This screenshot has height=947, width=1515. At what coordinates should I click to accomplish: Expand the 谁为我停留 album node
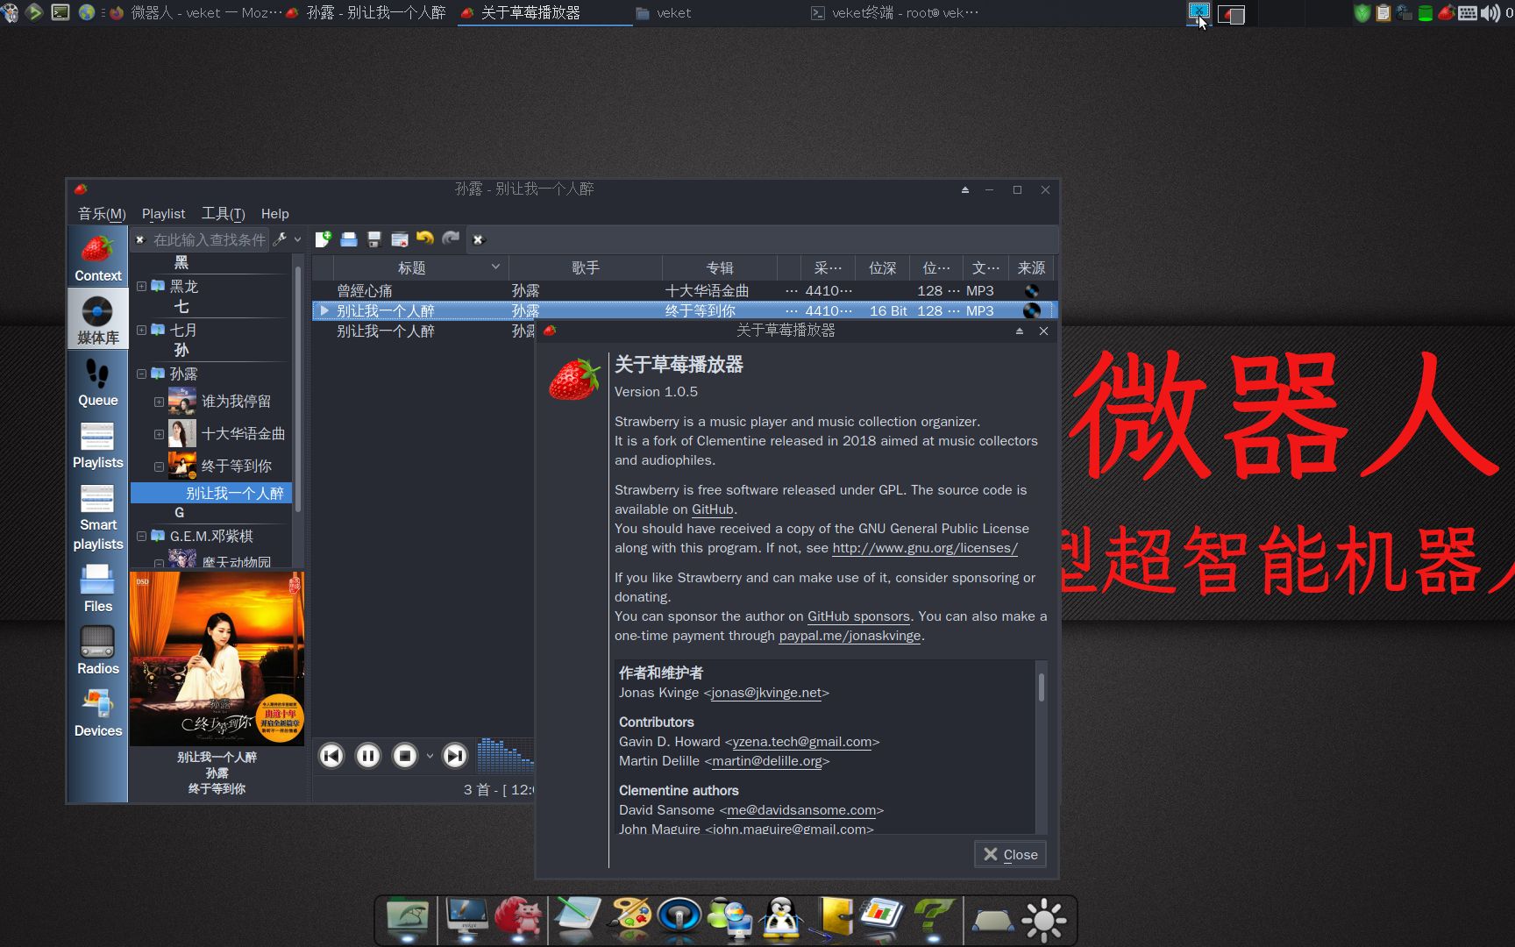[159, 402]
